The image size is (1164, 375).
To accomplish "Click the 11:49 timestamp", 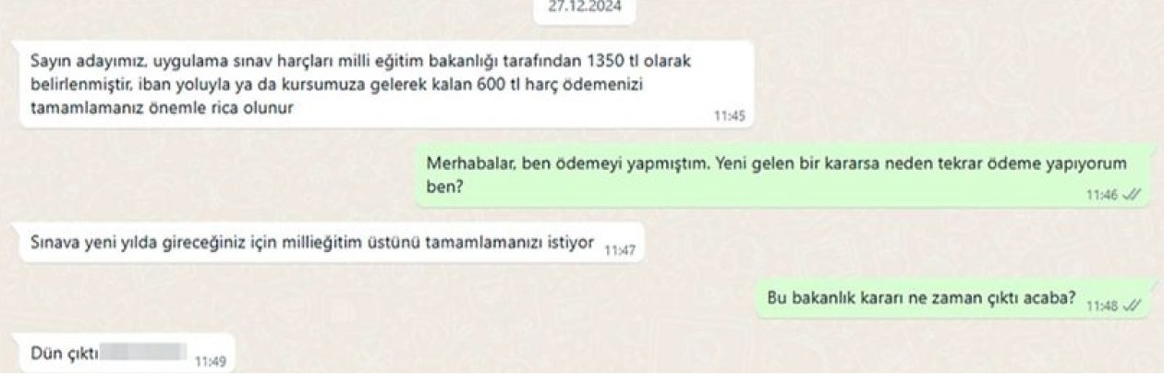I will [x=211, y=362].
